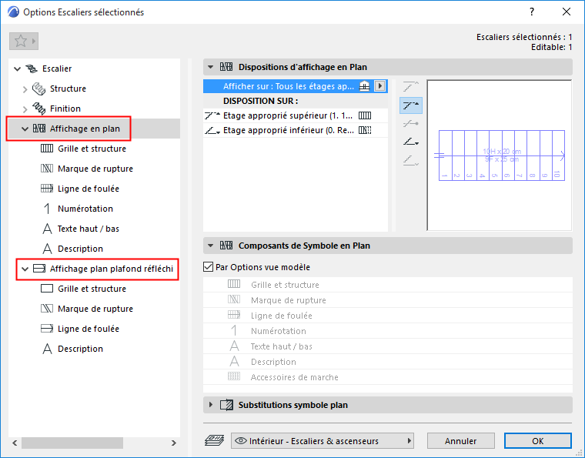Viewport: 585px width, 458px height.
Task: Select the highlighted upper story layout icon
Action: [411, 105]
